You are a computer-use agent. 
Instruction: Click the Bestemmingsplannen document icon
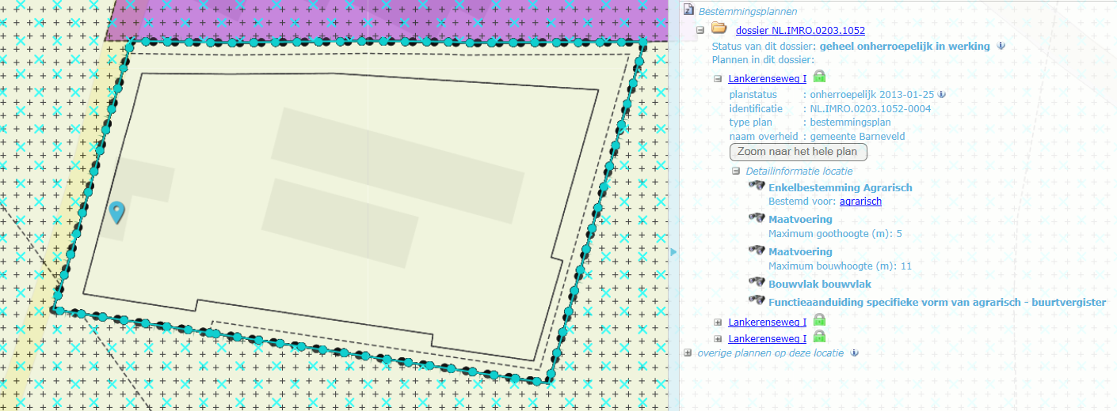688,11
